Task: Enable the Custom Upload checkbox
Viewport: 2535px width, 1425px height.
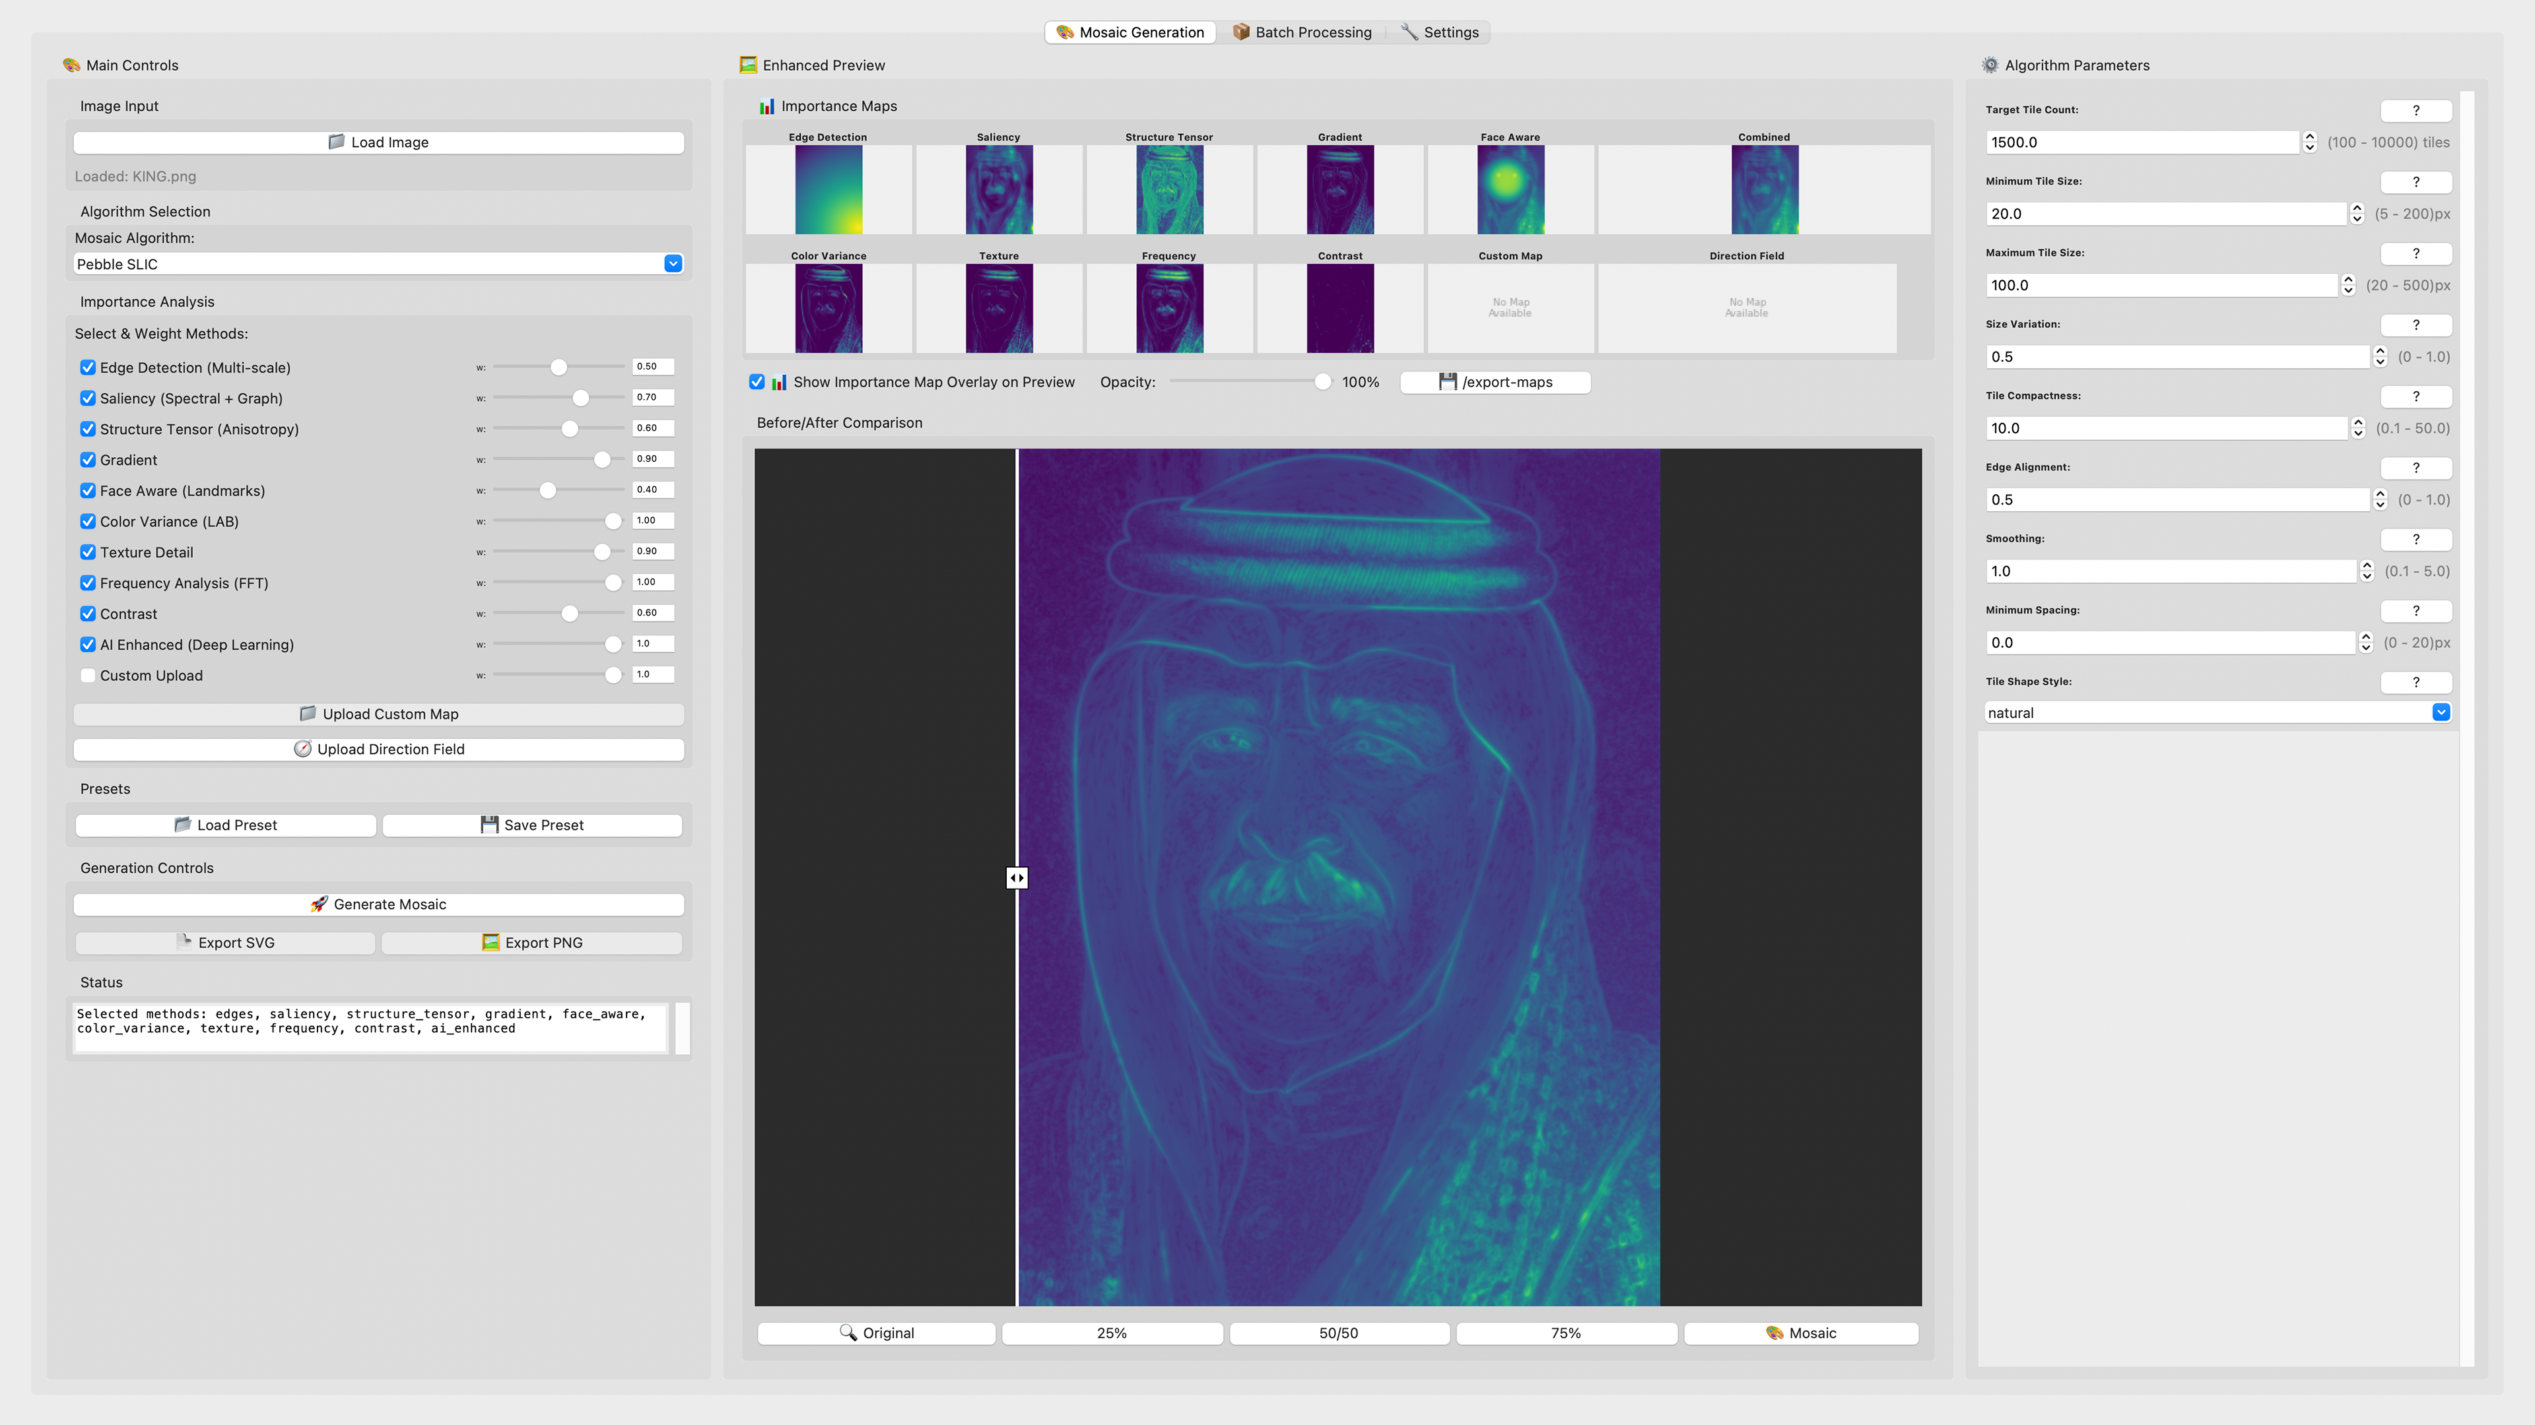Action: [88, 675]
